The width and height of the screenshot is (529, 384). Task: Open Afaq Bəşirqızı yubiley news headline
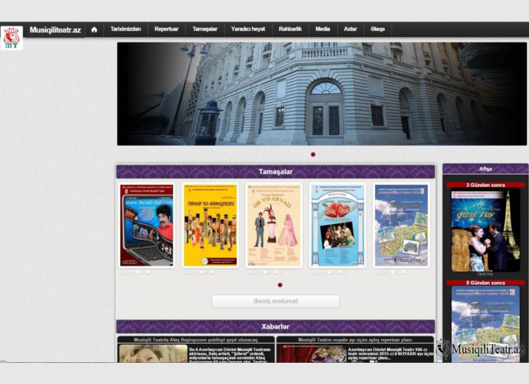tap(196, 340)
